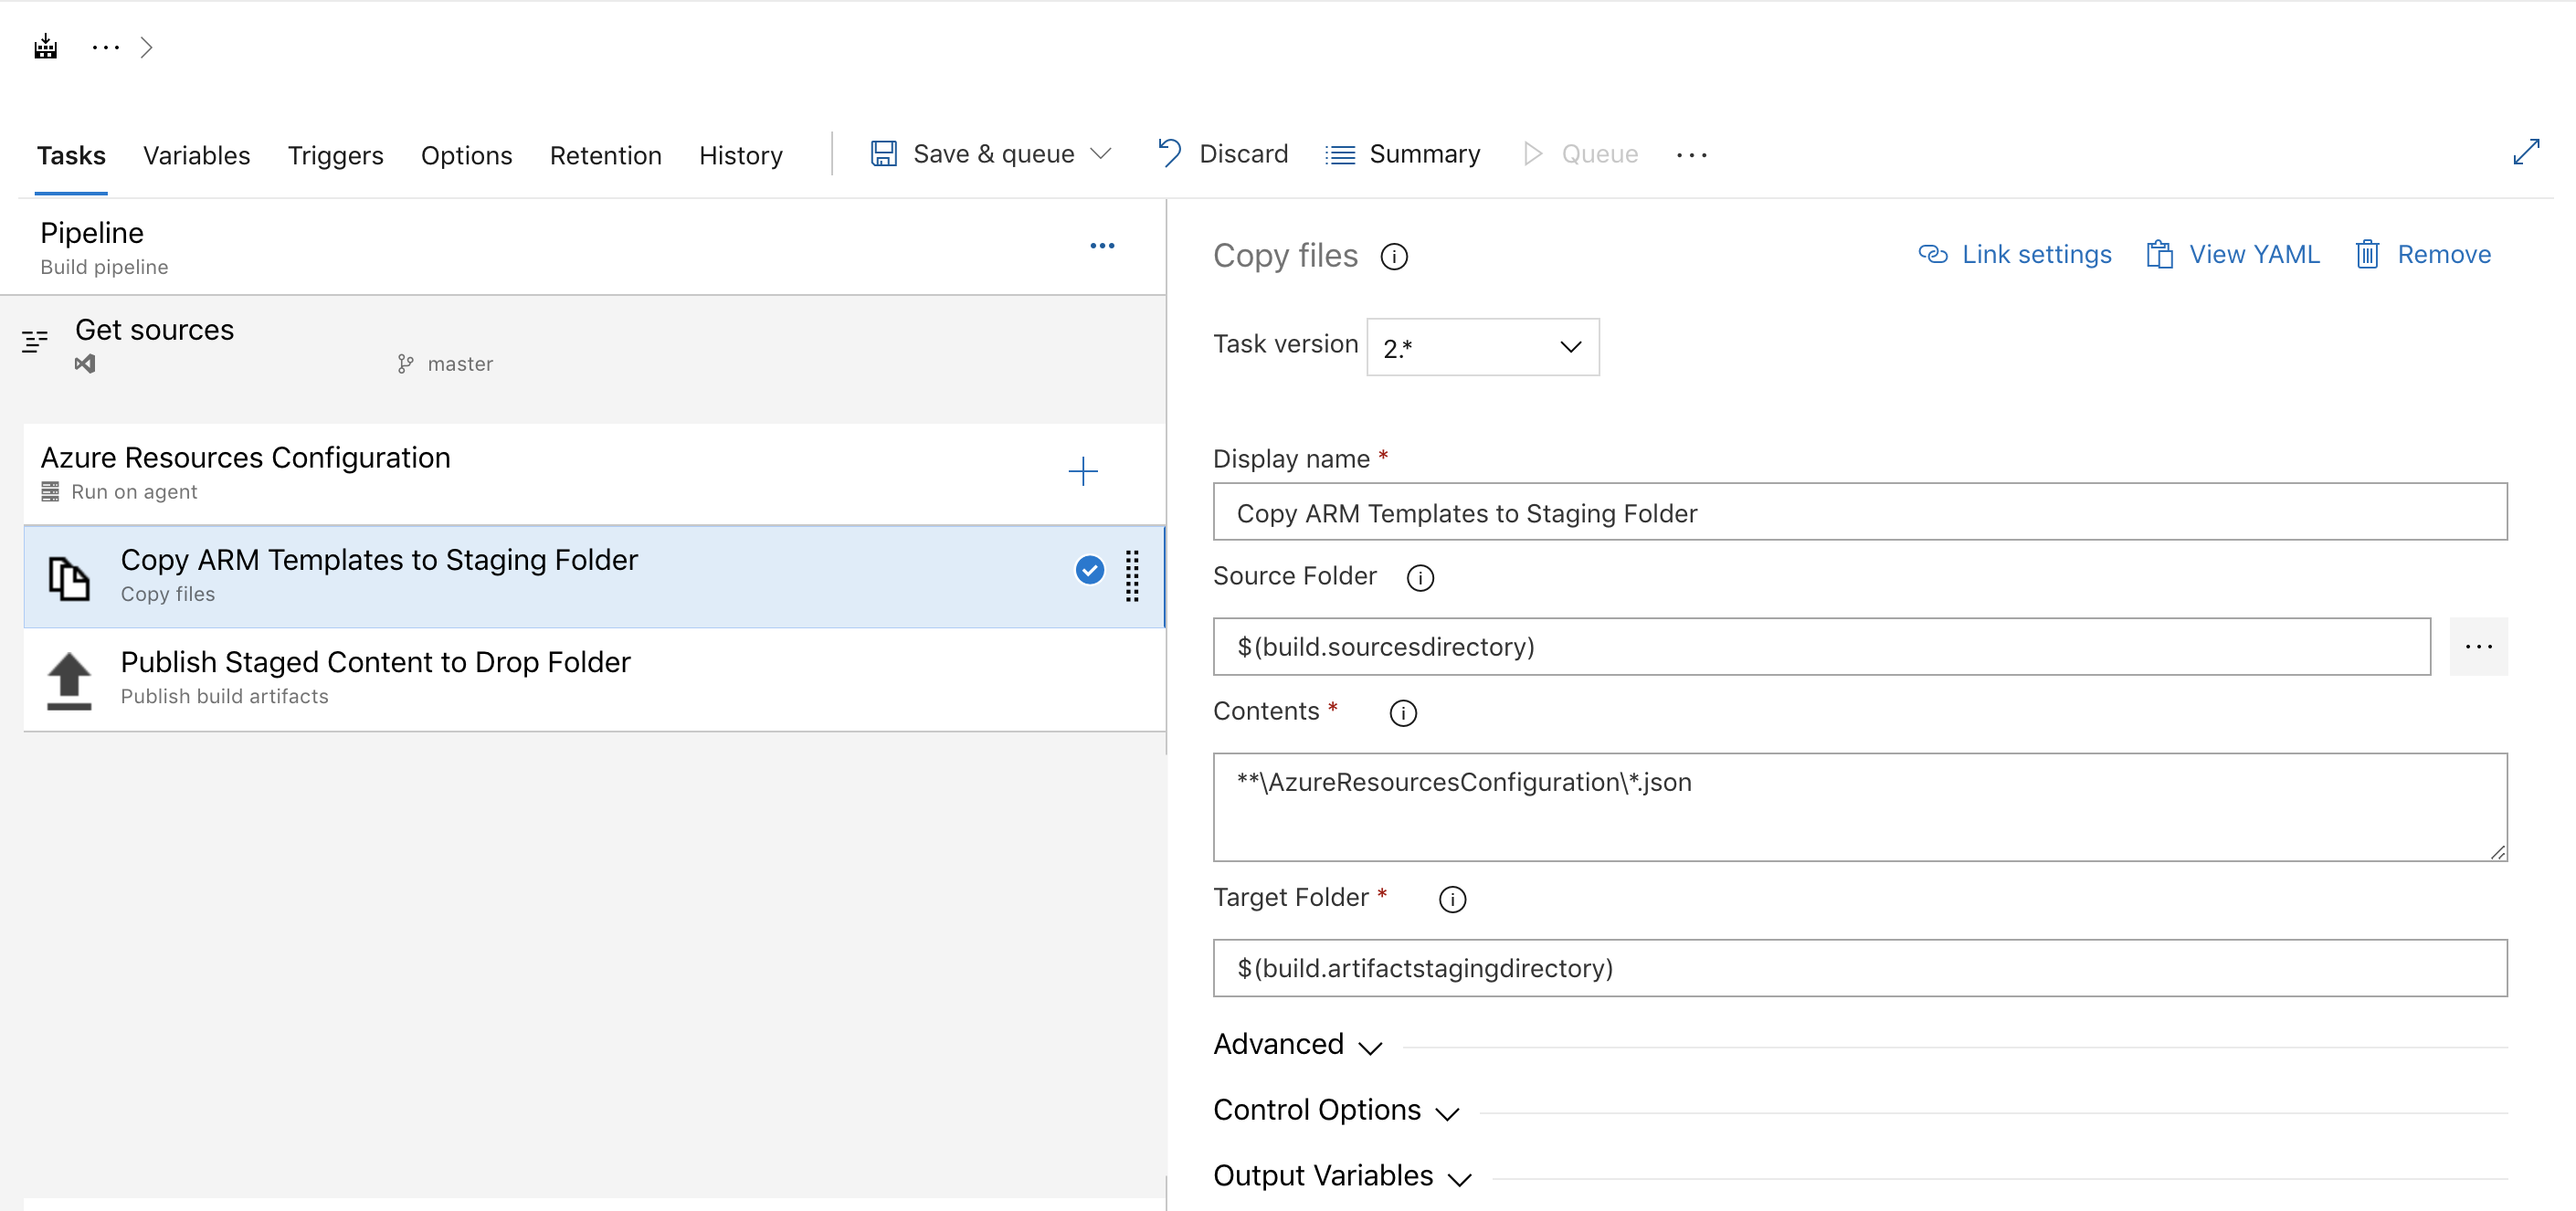Discard pipeline changes
Viewport: 2576px width, 1211px height.
pyautogui.click(x=1222, y=154)
